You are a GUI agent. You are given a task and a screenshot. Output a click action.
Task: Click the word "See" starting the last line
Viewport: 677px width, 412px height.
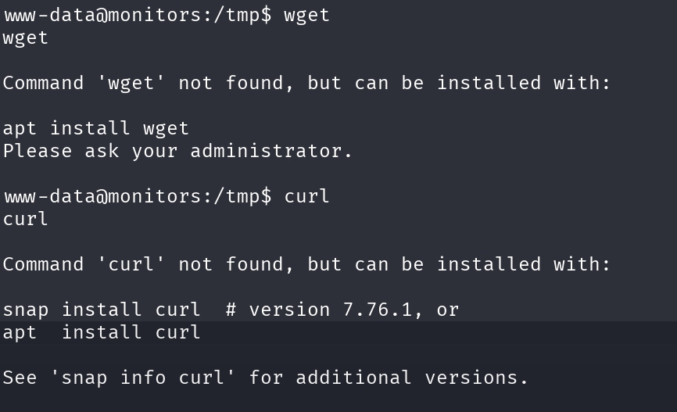(20, 378)
